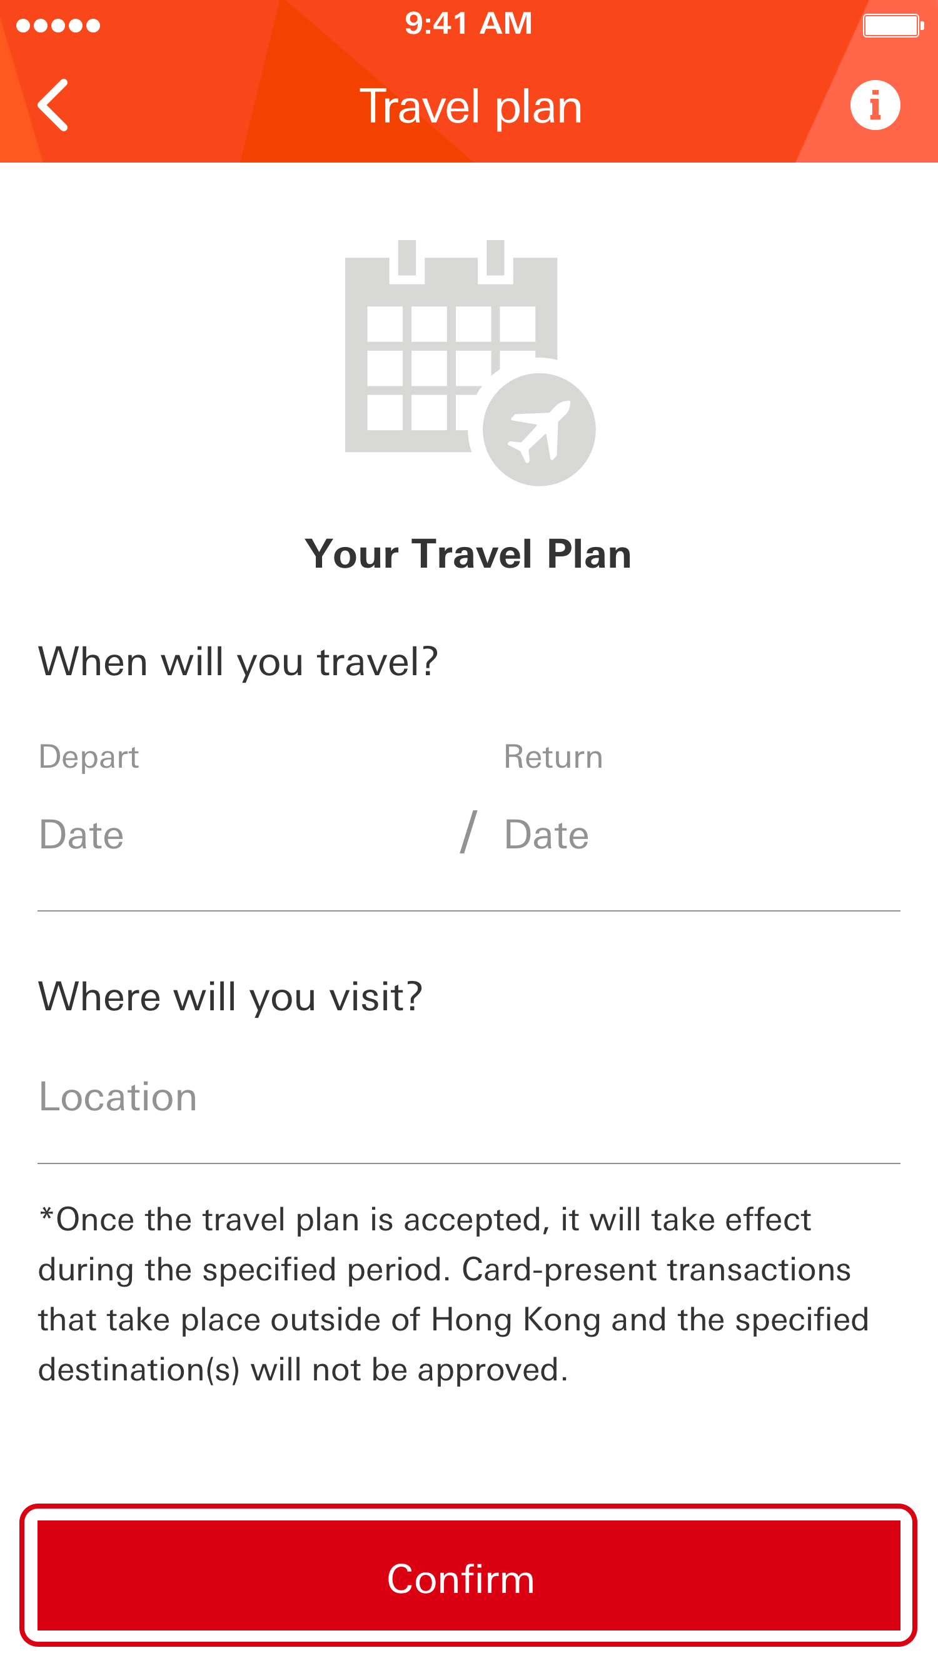Tap the battery indicator in status bar

pyautogui.click(x=892, y=26)
